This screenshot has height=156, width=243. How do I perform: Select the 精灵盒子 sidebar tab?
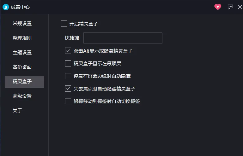coord(22,82)
